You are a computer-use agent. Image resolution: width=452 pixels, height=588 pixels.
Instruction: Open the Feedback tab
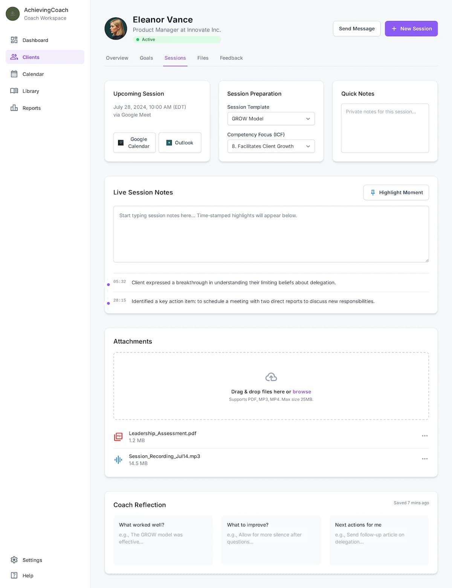coord(231,58)
